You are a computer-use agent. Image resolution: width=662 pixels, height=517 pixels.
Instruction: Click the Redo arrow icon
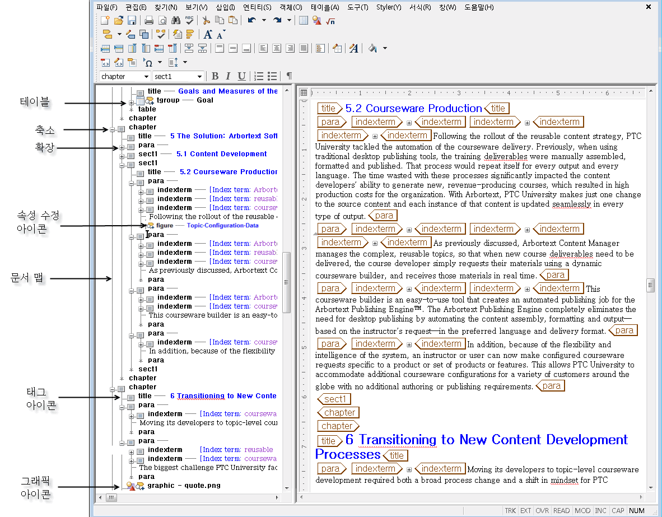click(x=277, y=20)
